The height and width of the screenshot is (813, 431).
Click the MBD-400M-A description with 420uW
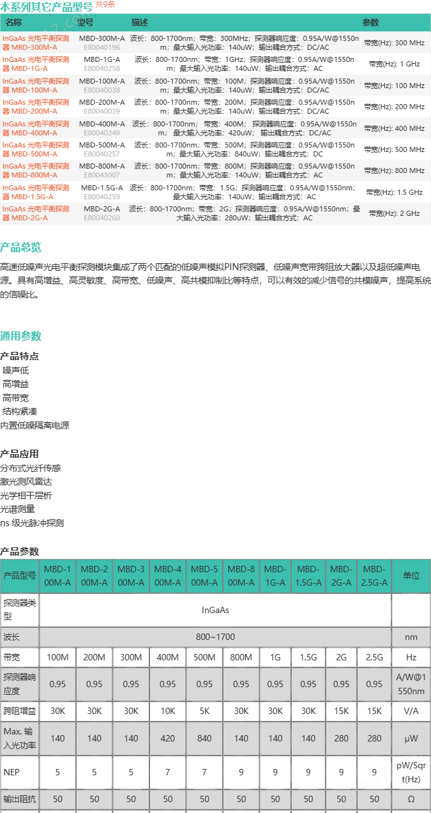245,128
